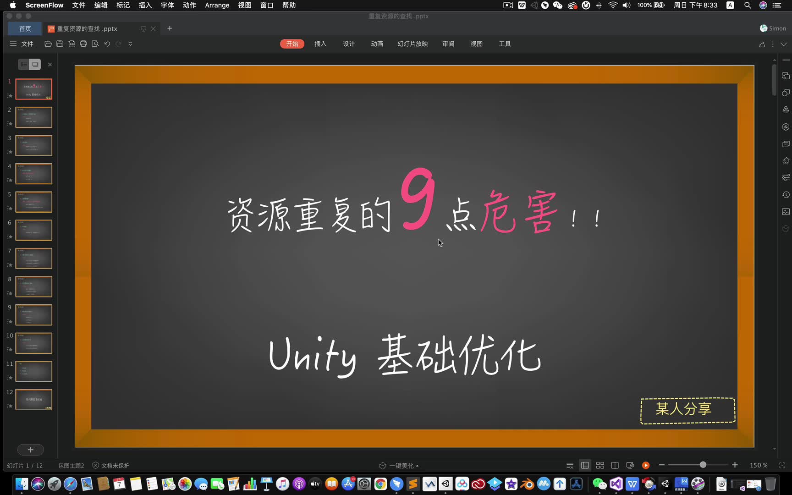Click animation star icon beside slide 3
Image resolution: width=792 pixels, height=495 pixels.
10,152
